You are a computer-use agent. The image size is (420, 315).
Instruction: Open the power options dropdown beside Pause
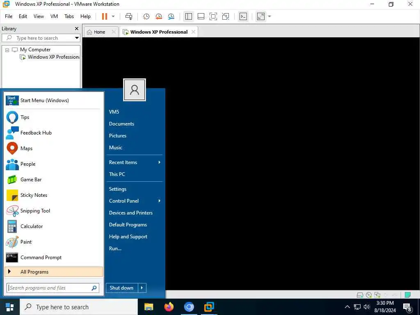pyautogui.click(x=113, y=16)
